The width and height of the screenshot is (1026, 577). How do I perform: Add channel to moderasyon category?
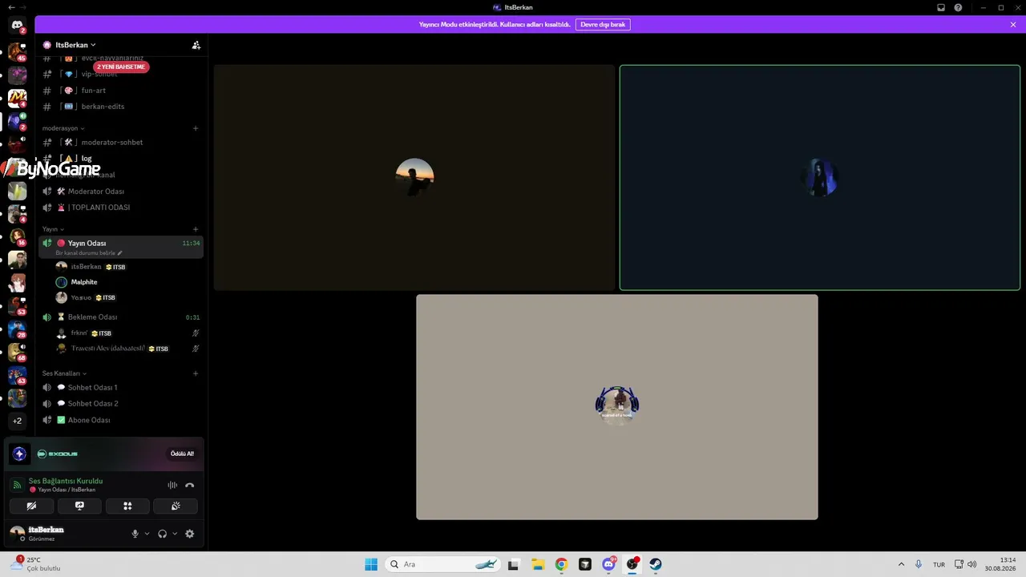click(196, 128)
